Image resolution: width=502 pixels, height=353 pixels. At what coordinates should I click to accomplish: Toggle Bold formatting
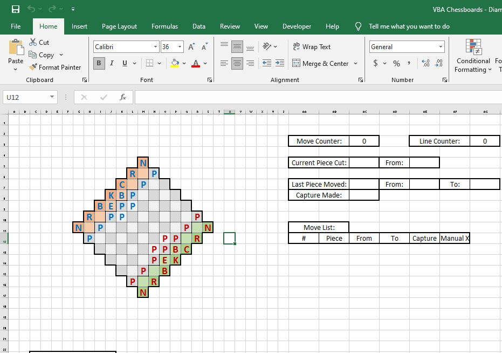pyautogui.click(x=98, y=63)
